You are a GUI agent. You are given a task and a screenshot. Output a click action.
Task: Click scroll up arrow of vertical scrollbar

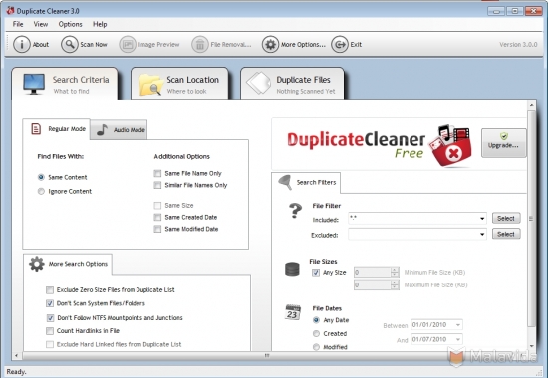532,105
